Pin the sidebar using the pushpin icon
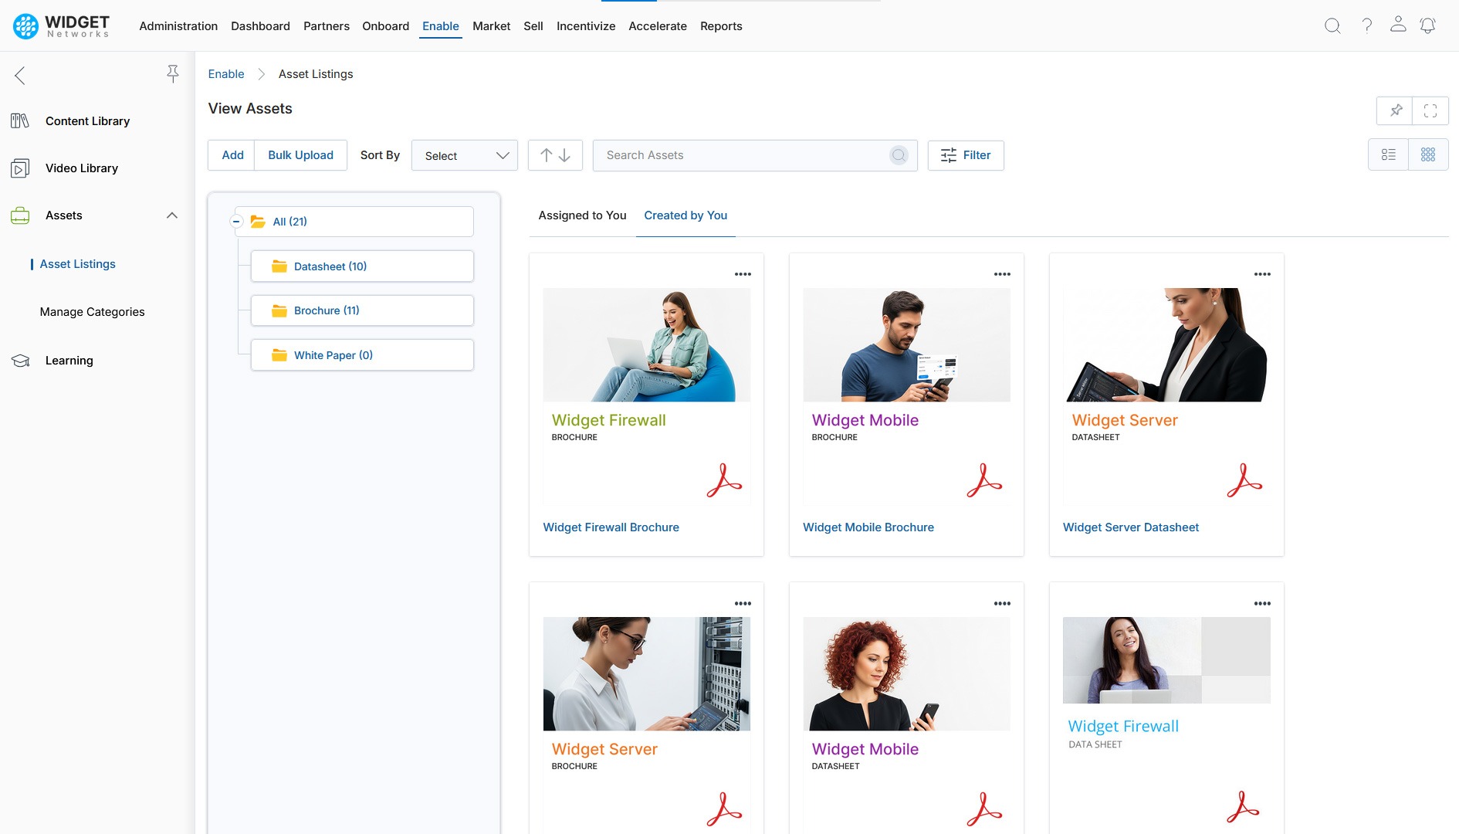Screen dimensions: 1459x834 click(173, 74)
